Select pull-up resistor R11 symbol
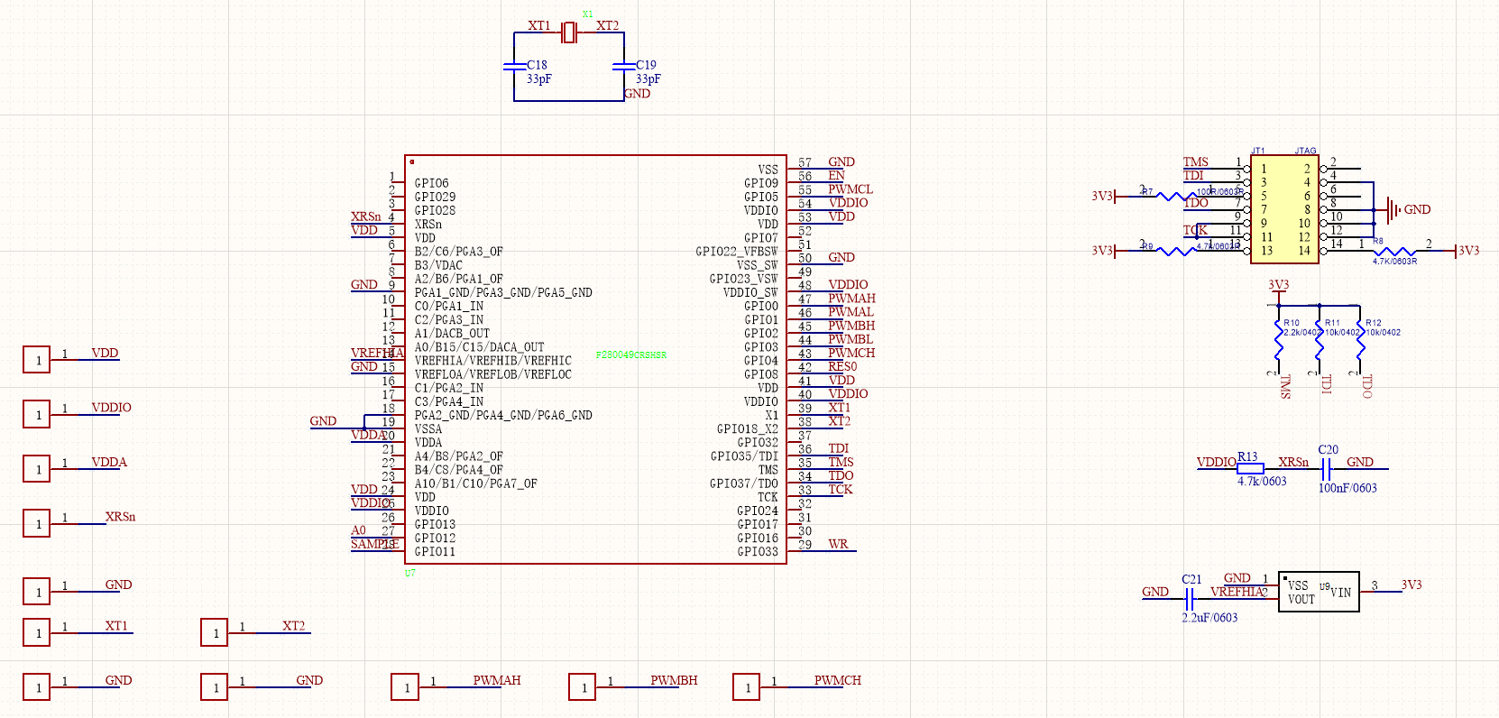 (1320, 339)
